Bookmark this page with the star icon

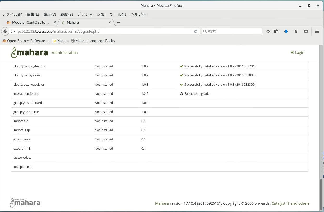click(268, 31)
